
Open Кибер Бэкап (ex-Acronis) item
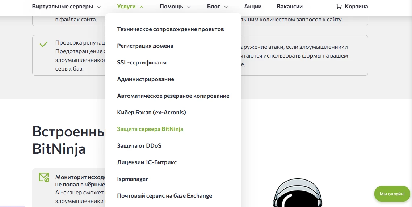pos(151,113)
